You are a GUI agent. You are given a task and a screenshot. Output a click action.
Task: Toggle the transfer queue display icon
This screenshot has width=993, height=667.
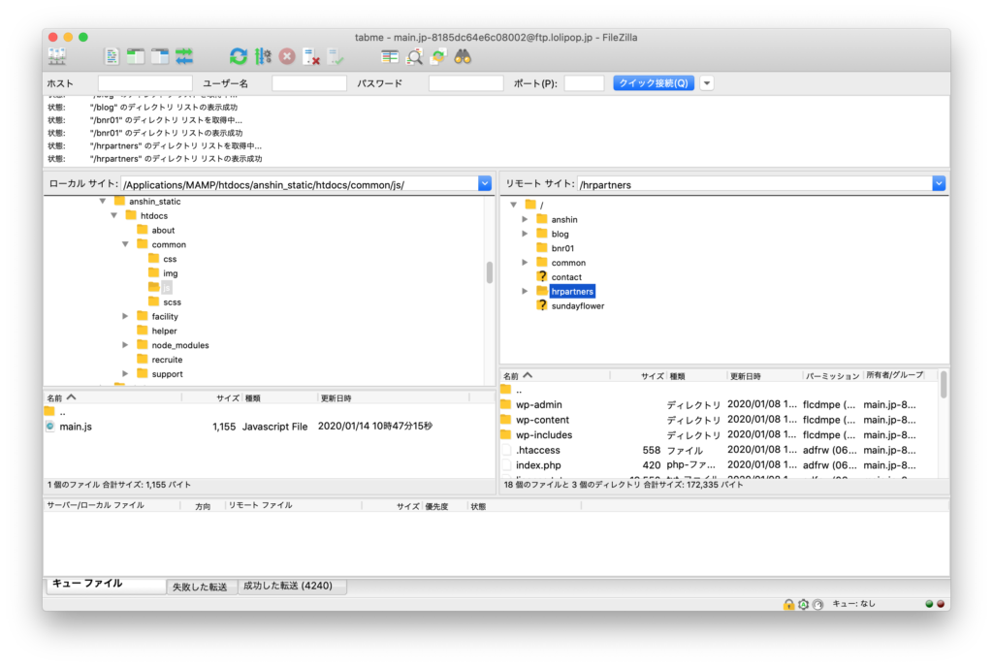pyautogui.click(x=184, y=56)
